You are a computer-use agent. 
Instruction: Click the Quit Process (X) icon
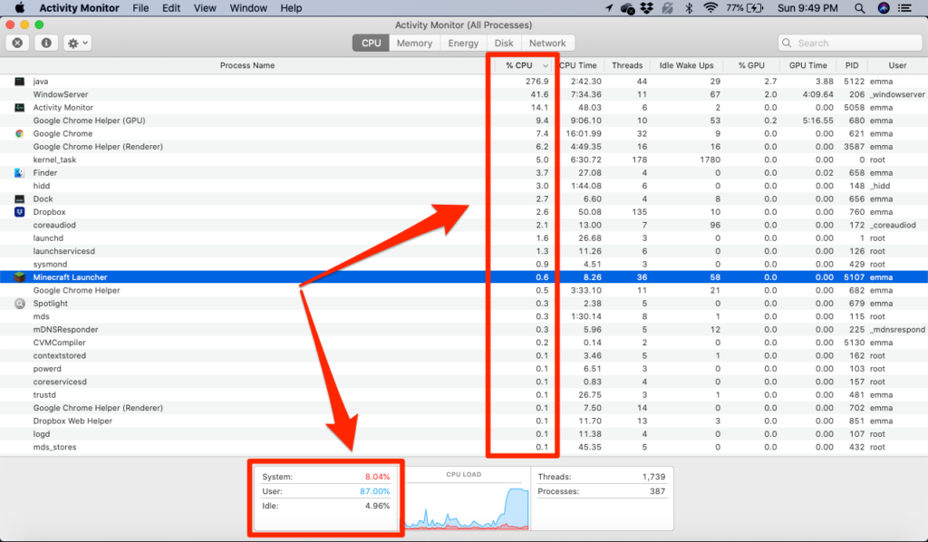click(x=16, y=42)
